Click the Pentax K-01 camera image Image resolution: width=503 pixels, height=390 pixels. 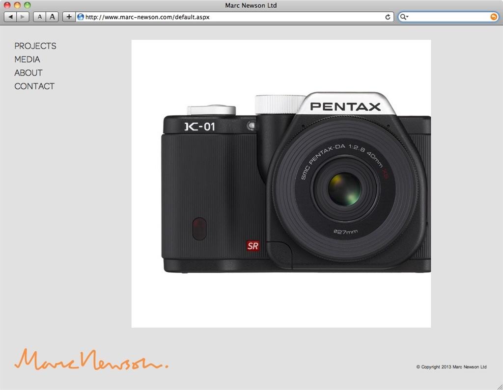click(281, 183)
